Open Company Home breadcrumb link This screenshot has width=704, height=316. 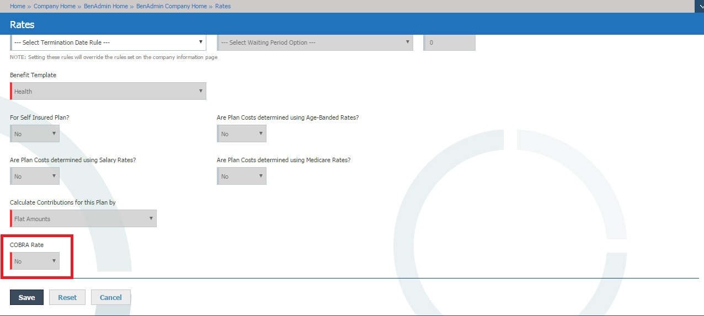tap(55, 6)
